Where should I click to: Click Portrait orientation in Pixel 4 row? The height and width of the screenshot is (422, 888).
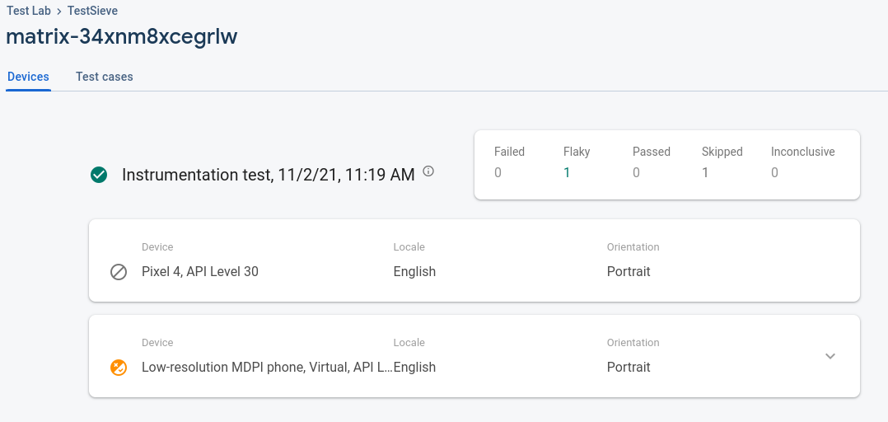point(629,272)
